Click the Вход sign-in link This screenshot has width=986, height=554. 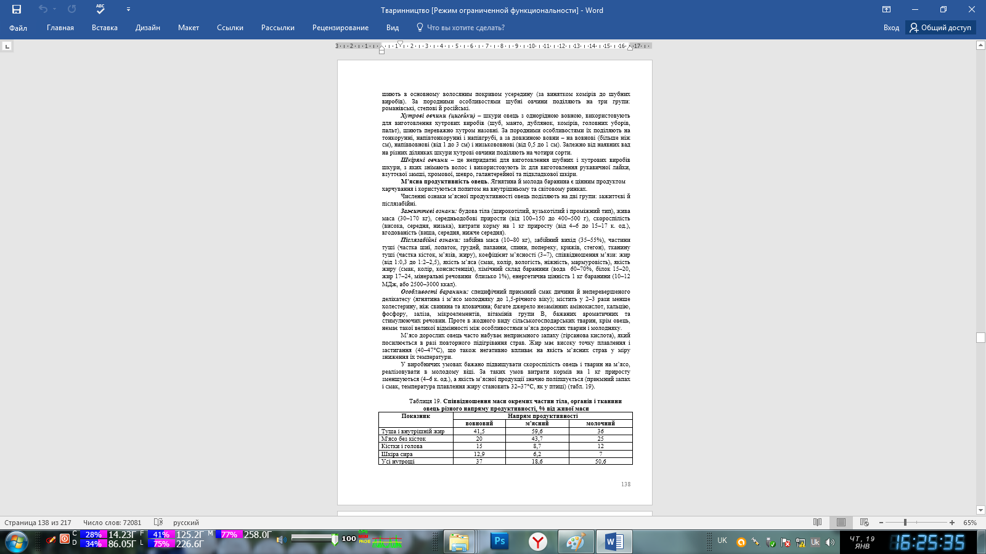point(891,28)
